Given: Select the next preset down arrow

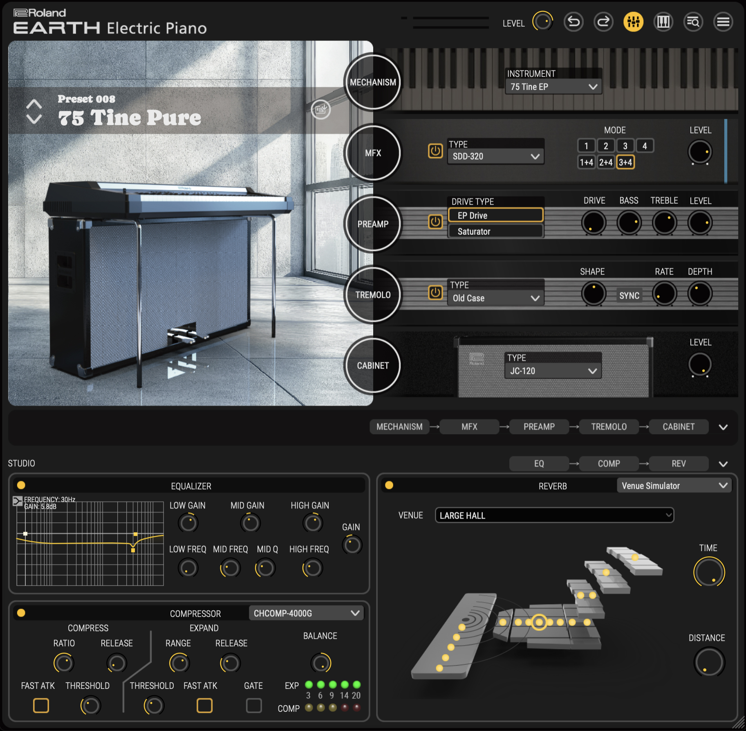Looking at the screenshot, I should click(34, 119).
